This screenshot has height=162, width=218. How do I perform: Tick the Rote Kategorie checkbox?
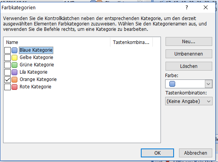[x=7, y=87]
